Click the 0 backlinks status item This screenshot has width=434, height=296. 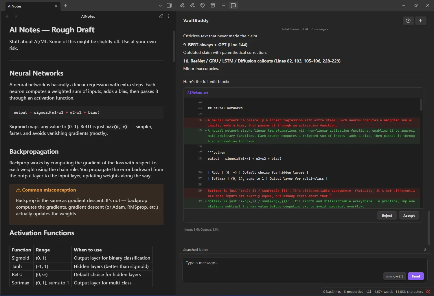332,292
